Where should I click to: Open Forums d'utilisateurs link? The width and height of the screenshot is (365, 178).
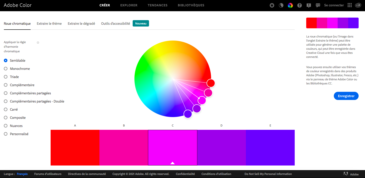coord(48,174)
